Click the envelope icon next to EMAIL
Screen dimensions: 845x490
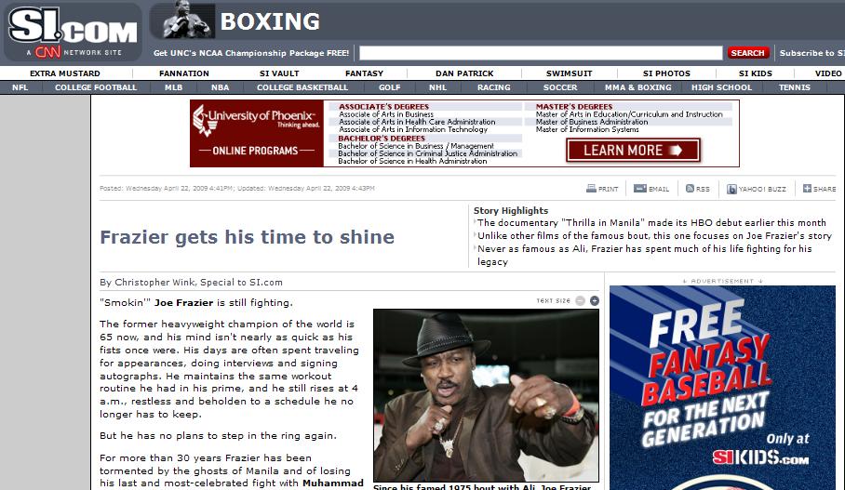[x=639, y=189]
